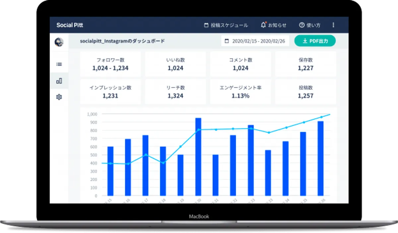Click the 500 y-axis label
398x233 pixels.
94,155
